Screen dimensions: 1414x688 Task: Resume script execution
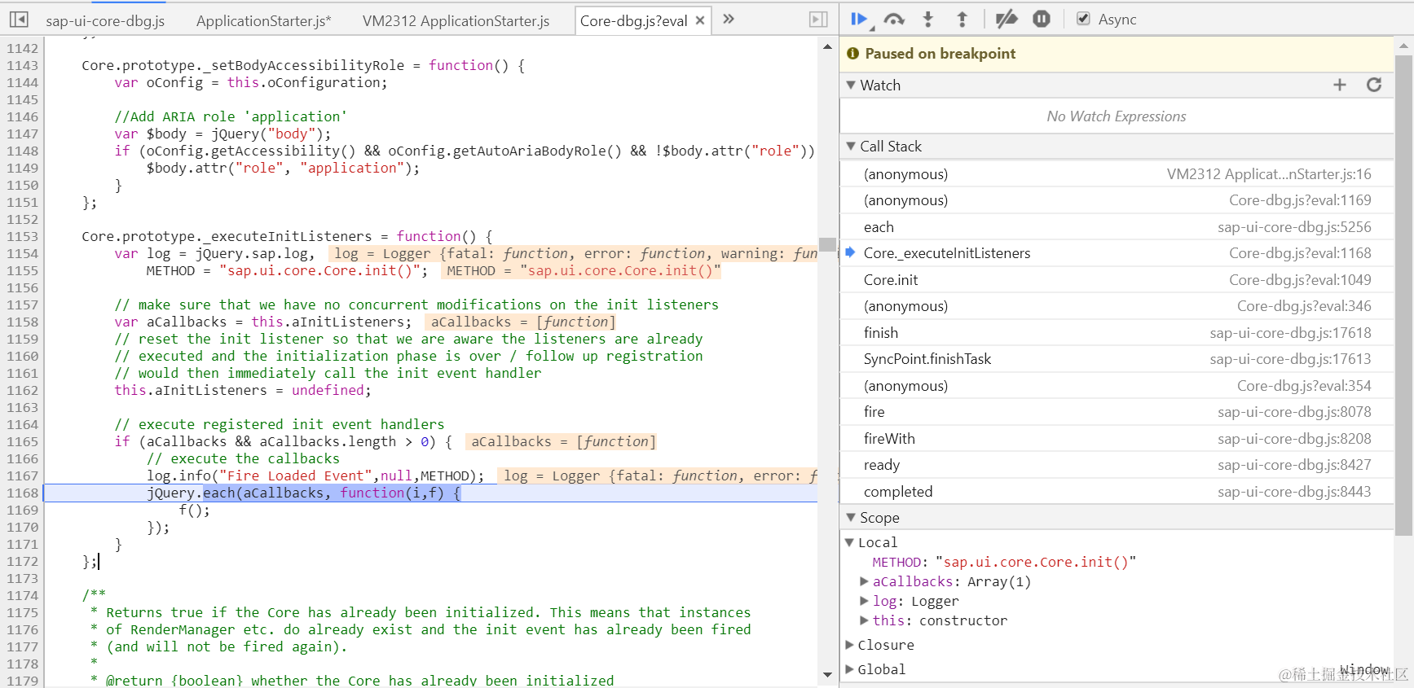[859, 20]
